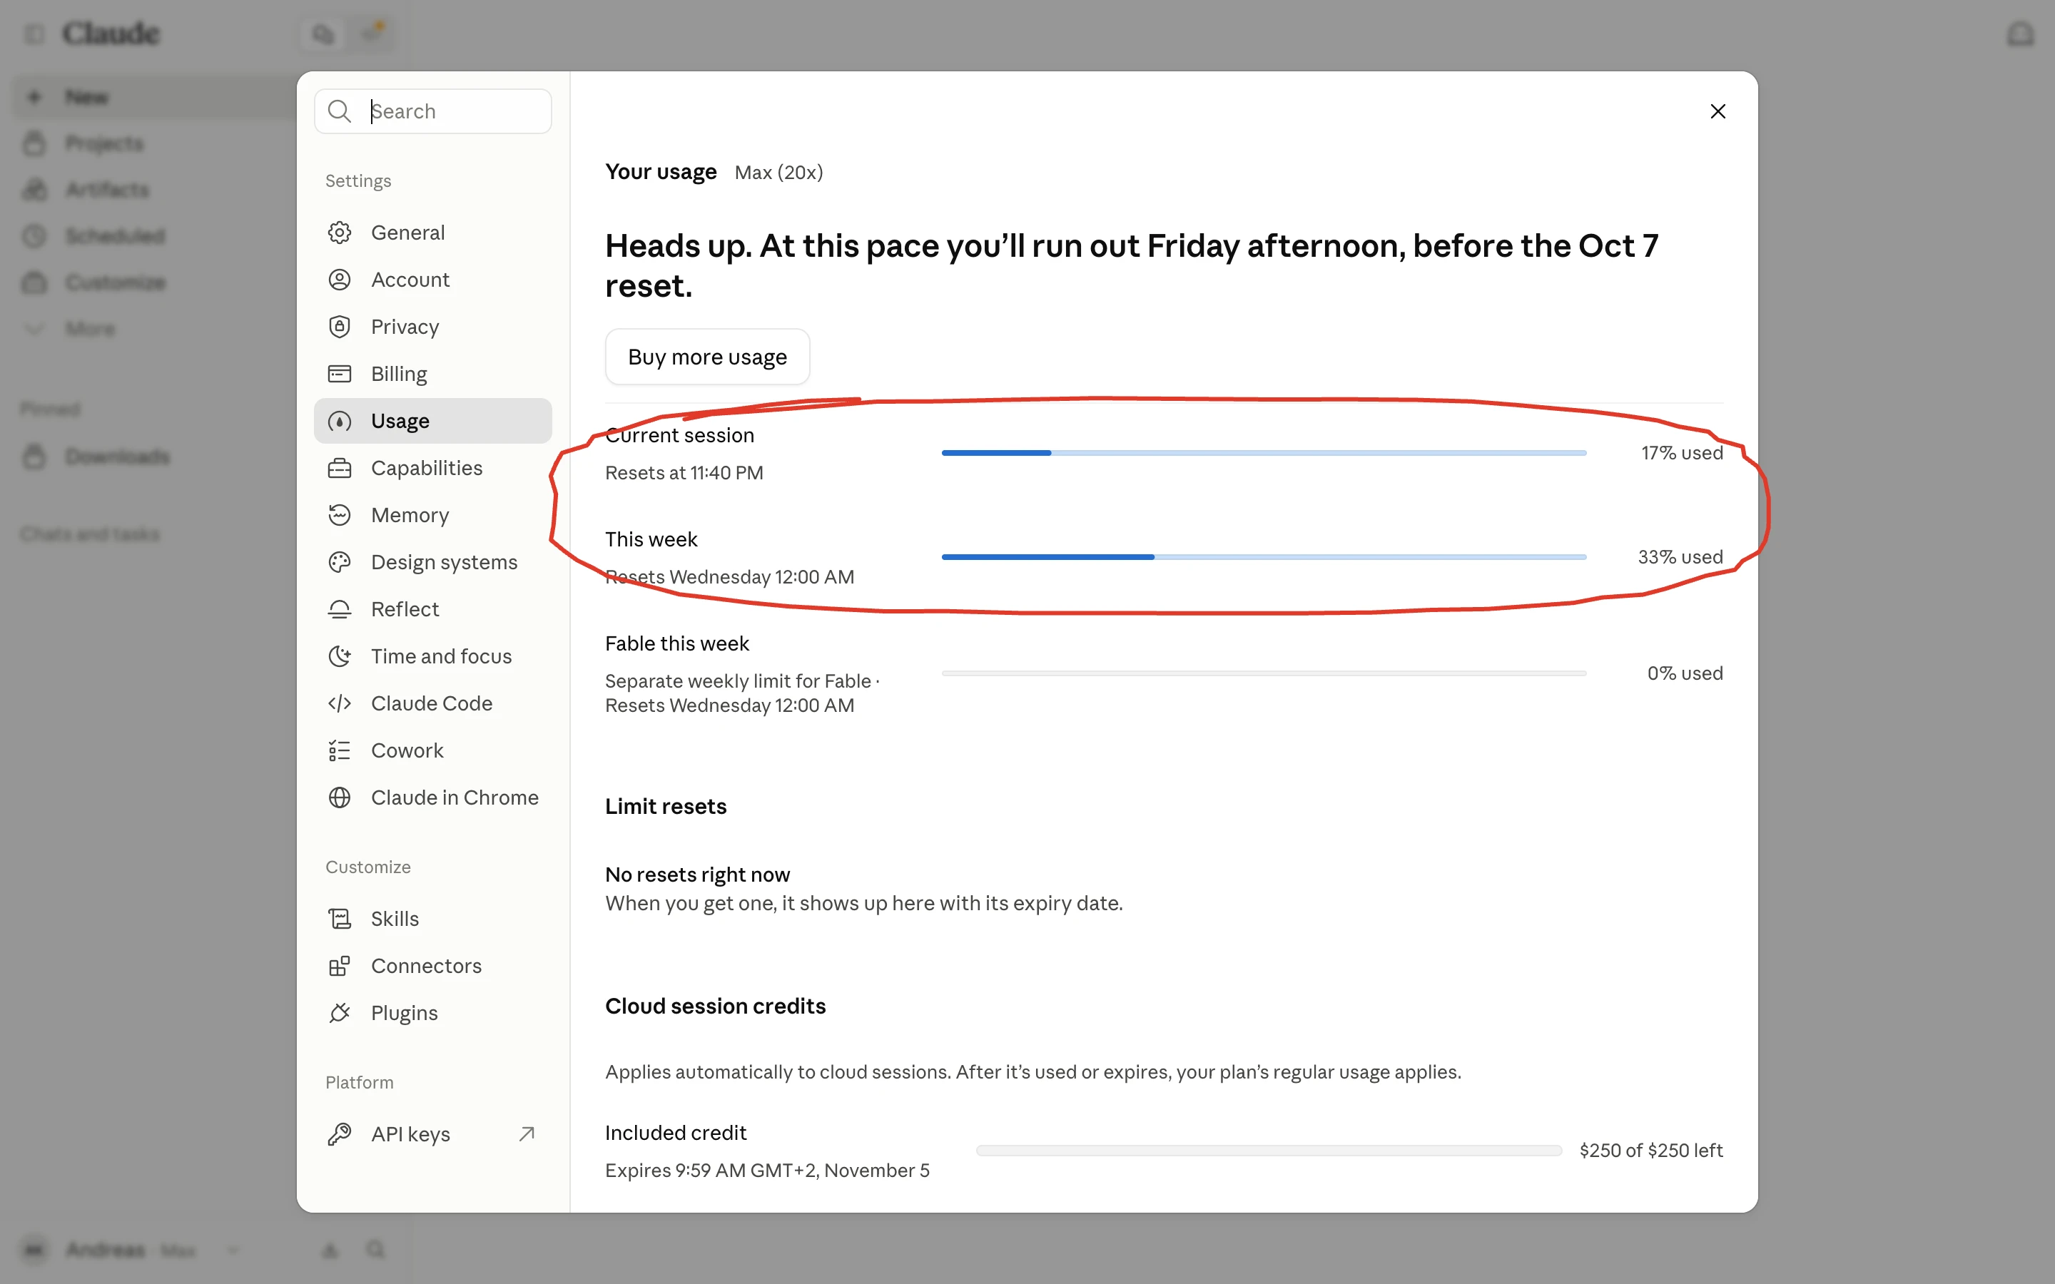This screenshot has width=2055, height=1284.
Task: Click the General gear icon
Action: tap(340, 233)
